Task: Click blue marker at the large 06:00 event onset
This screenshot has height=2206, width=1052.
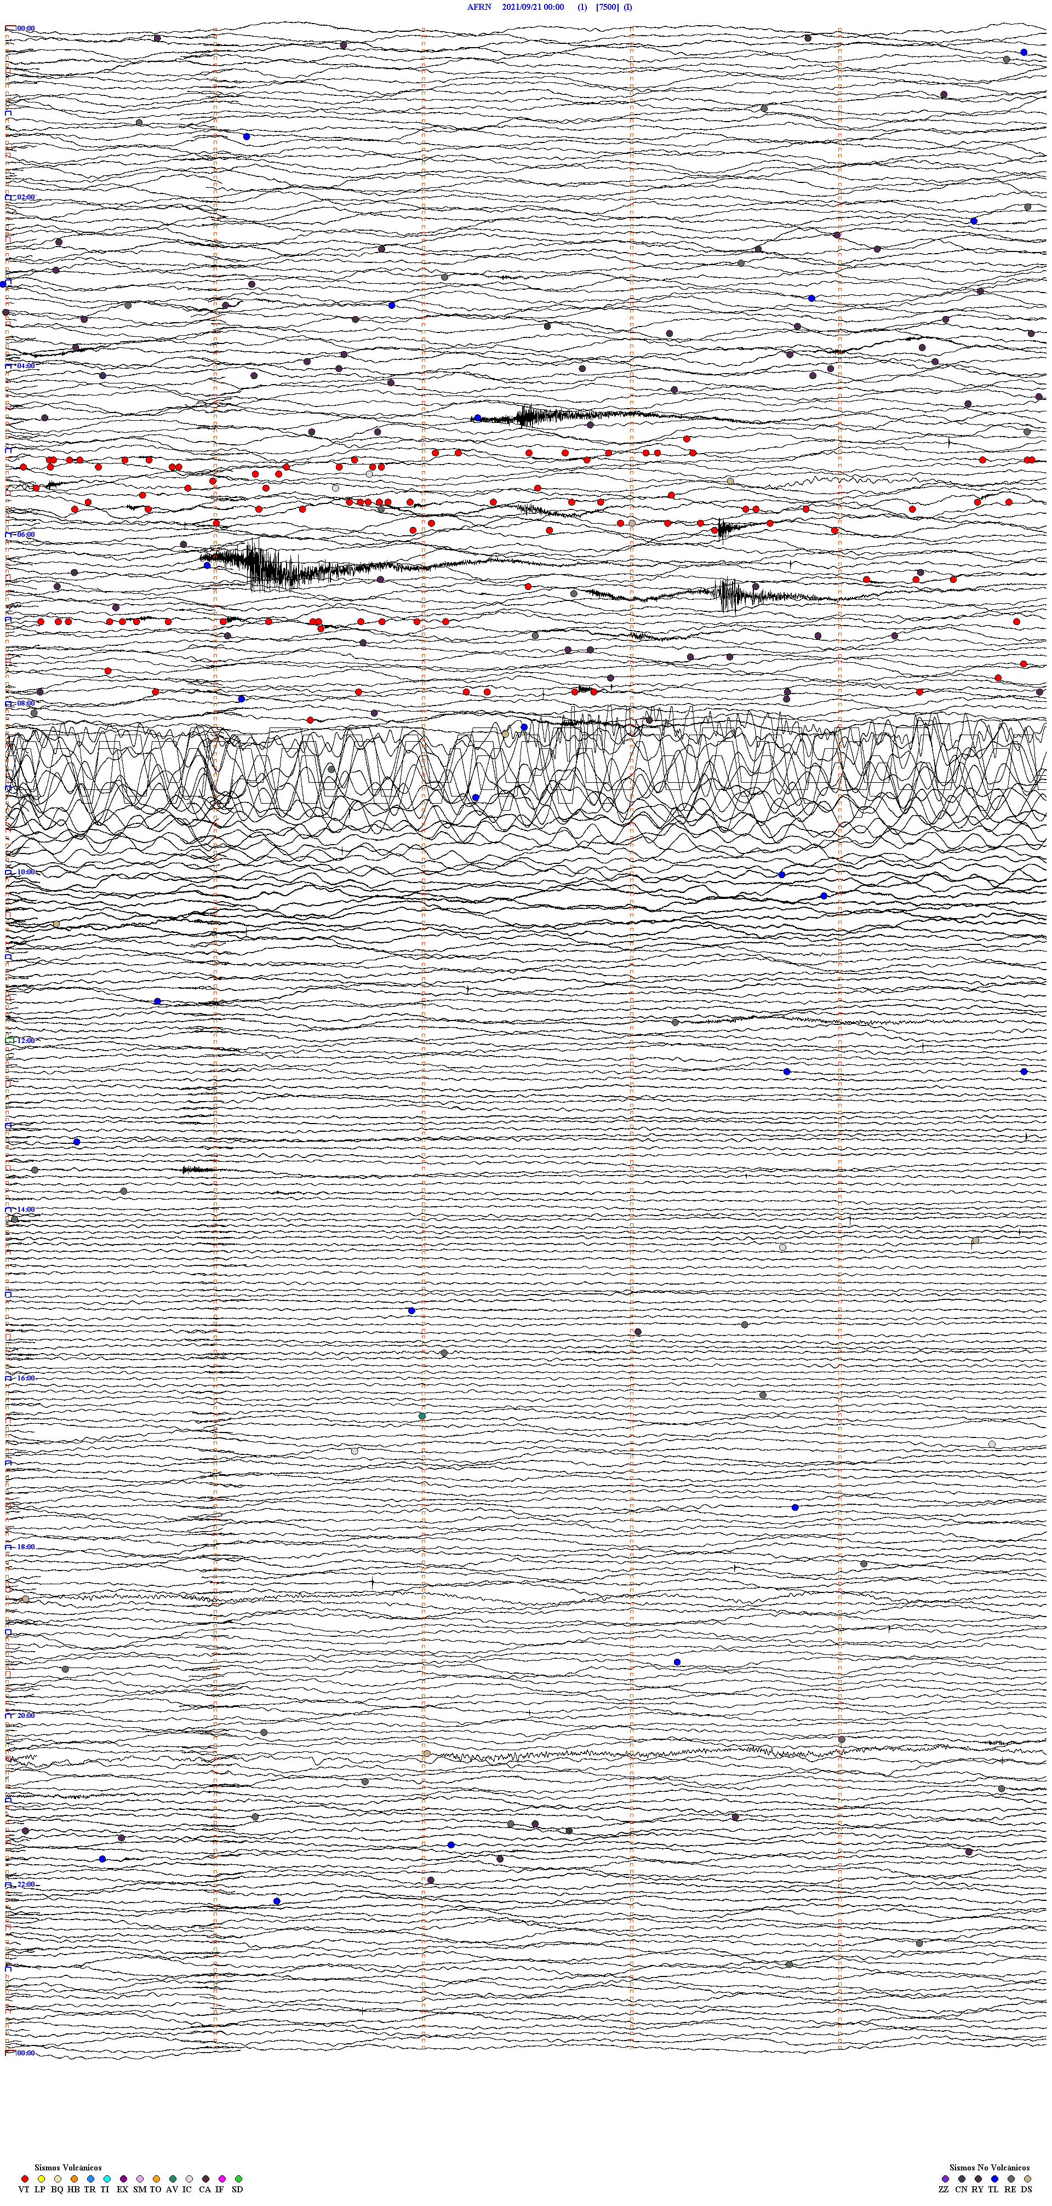Action: (x=207, y=565)
